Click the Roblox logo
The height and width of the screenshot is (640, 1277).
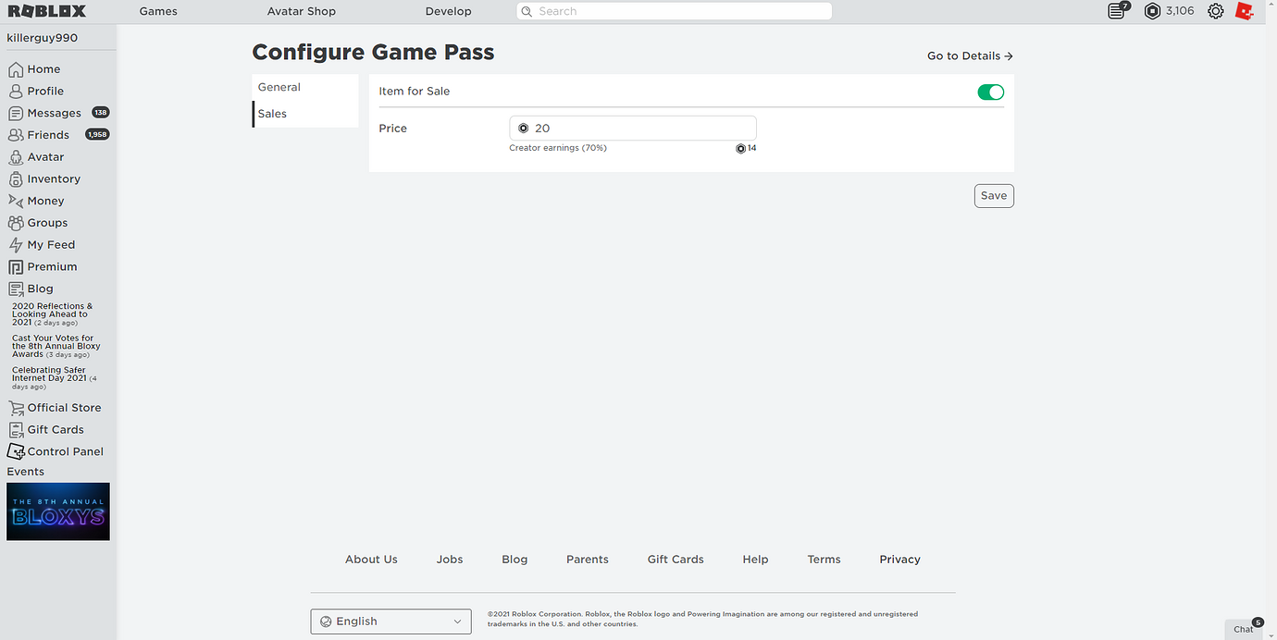47,11
